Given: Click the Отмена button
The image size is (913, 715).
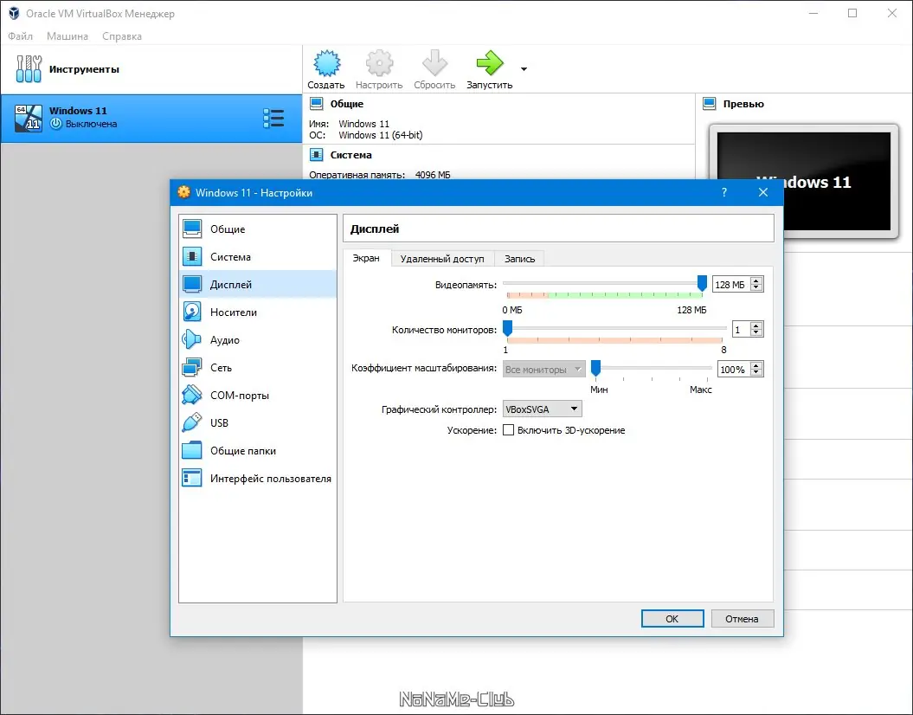Looking at the screenshot, I should tap(743, 618).
